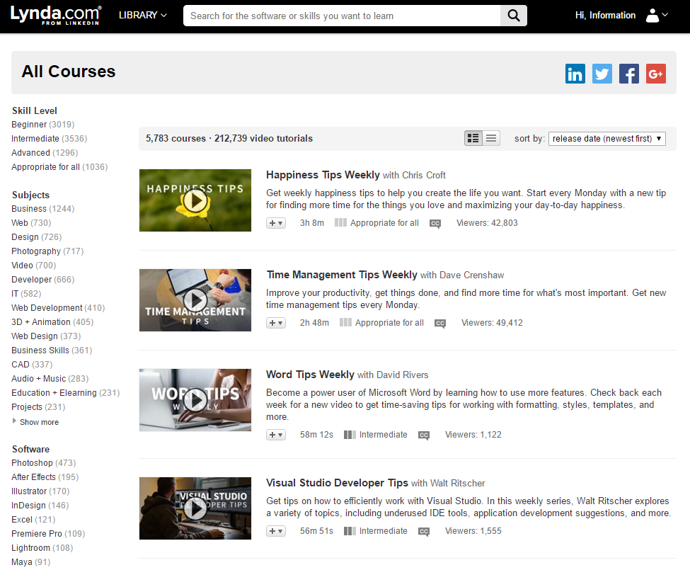690x570 pixels.
Task: Play the Time Management Tips thumbnail
Action: (195, 300)
